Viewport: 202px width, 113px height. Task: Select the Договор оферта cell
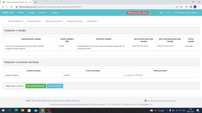pyautogui.click(x=33, y=75)
